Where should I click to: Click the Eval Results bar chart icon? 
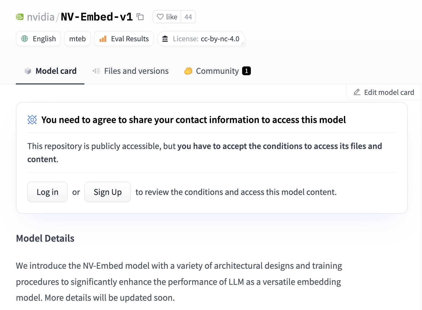tap(103, 39)
